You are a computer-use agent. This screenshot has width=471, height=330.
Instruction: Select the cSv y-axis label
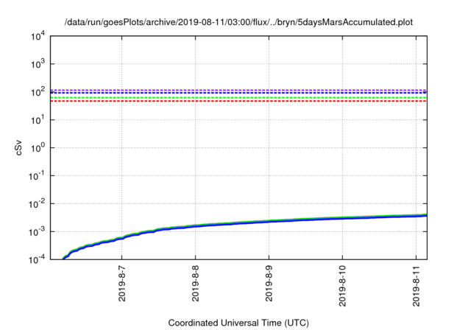tap(18, 147)
